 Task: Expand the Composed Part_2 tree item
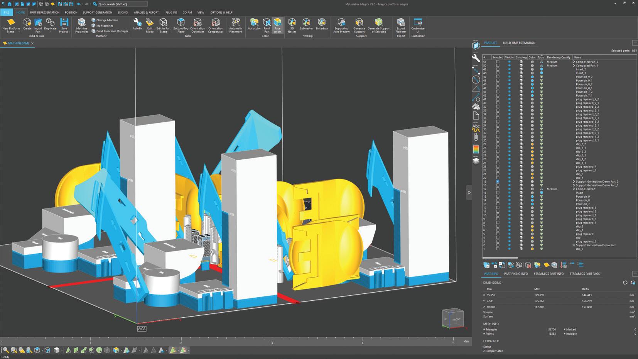[574, 62]
